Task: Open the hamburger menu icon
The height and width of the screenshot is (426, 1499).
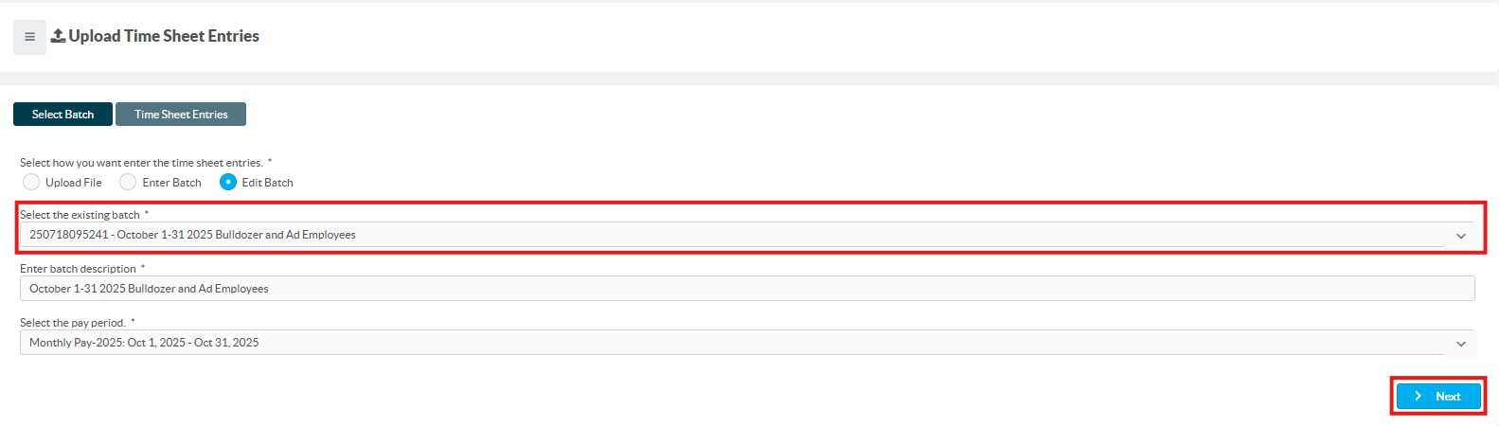Action: point(29,37)
